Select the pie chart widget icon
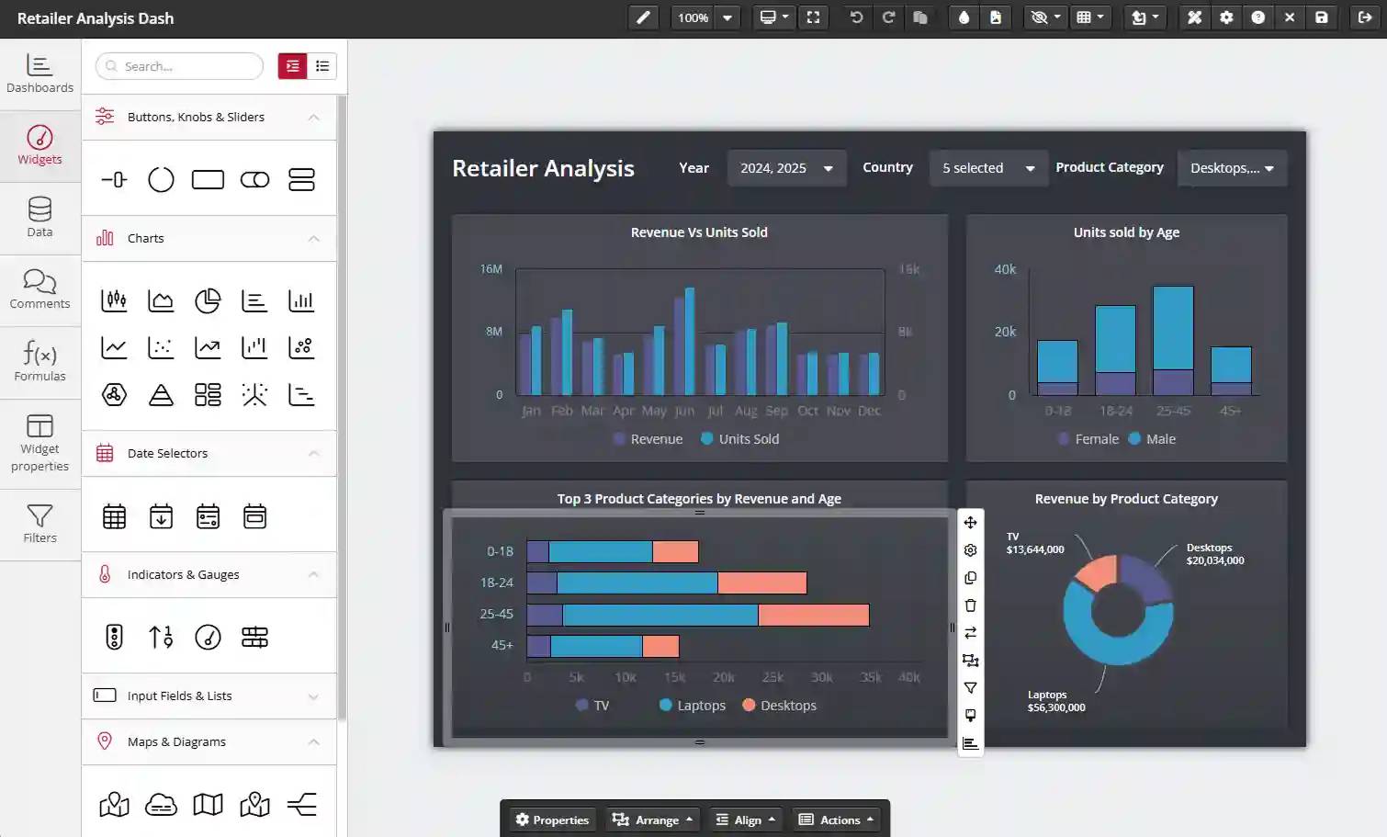The width and height of the screenshot is (1387, 837). [x=208, y=300]
